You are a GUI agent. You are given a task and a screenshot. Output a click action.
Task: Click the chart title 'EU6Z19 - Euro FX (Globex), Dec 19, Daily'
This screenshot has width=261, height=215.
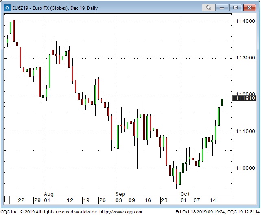(x=55, y=8)
